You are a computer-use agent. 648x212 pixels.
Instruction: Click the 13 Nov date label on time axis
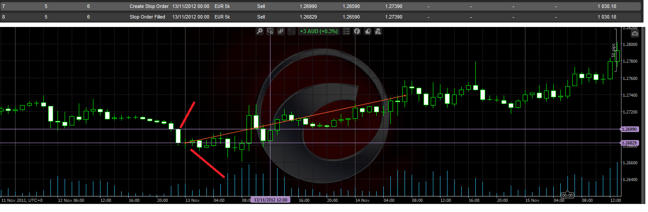[x=193, y=200]
